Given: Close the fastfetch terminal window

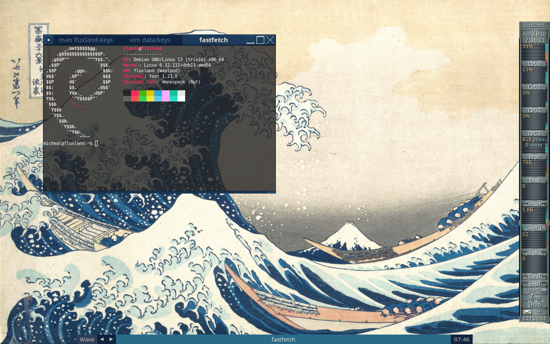Looking at the screenshot, I should point(270,40).
